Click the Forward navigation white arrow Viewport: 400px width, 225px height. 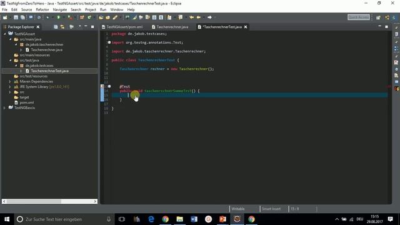(209, 17)
